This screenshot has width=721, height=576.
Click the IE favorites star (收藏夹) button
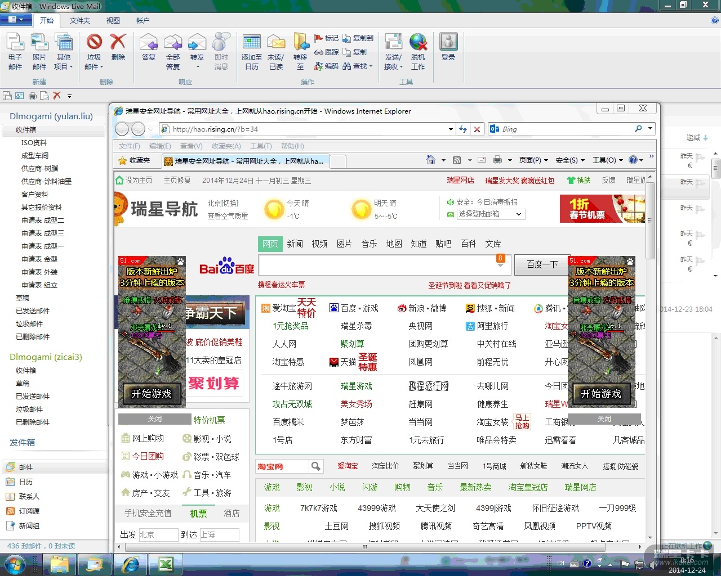pyautogui.click(x=135, y=161)
